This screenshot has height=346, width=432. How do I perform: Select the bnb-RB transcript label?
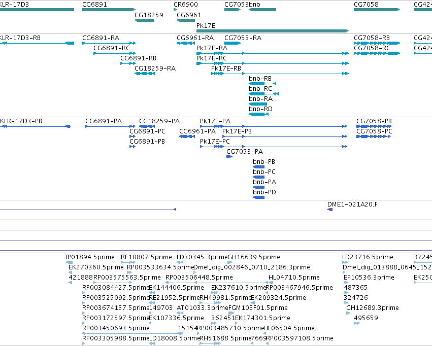[260, 79]
